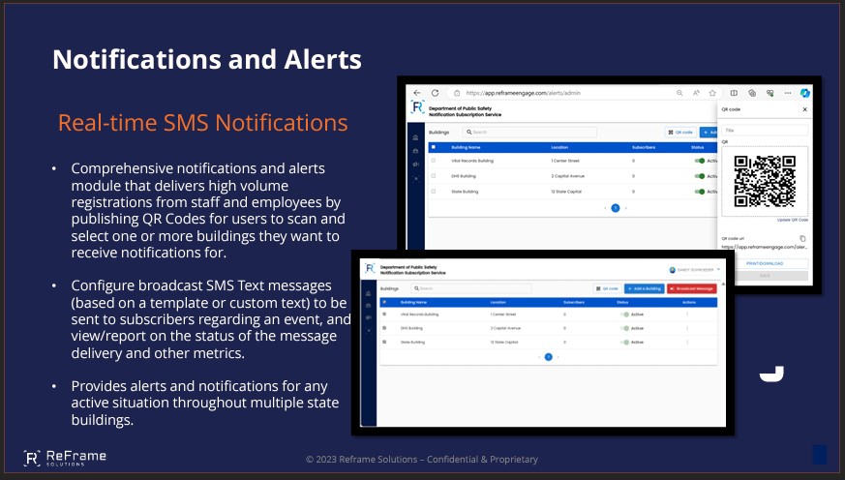
Task: Click Buildings search field in lower screenshot
Action: click(471, 288)
